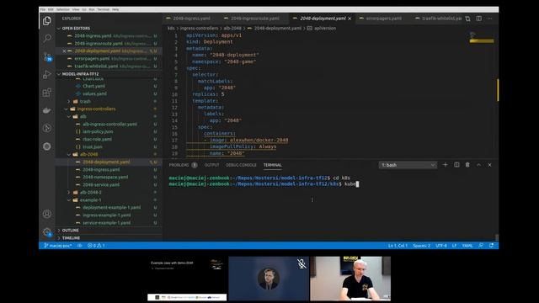This screenshot has width=539, height=303.
Task: Open 2048-namespace.yaml in the file tree
Action: [105, 177]
